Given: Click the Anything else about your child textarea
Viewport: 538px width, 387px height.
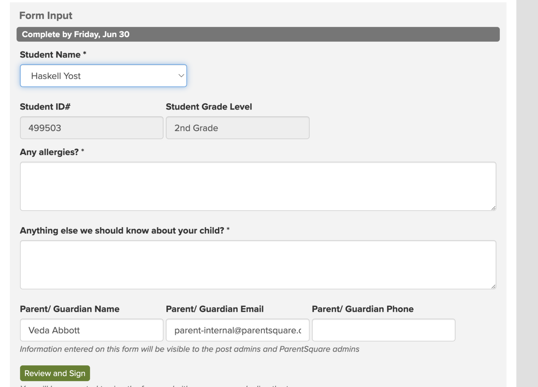Looking at the screenshot, I should point(258,265).
